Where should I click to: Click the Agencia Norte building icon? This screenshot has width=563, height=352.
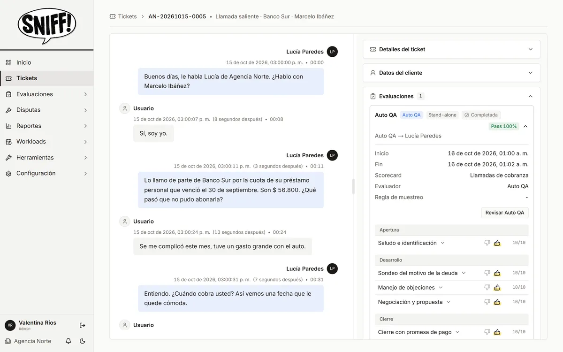pyautogui.click(x=8, y=341)
